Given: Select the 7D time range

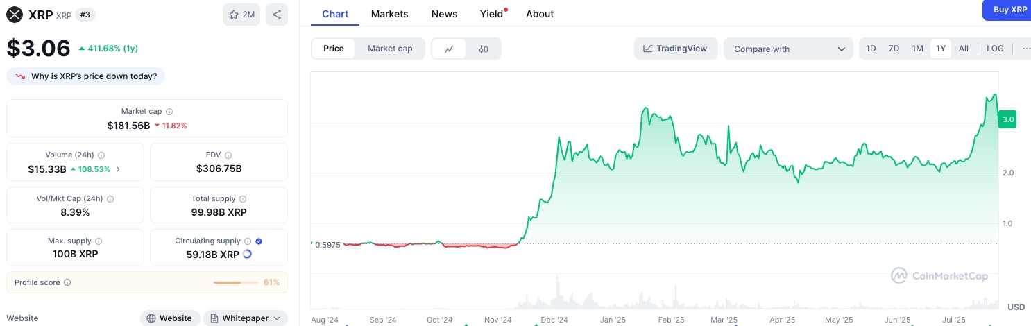Looking at the screenshot, I should [894, 49].
